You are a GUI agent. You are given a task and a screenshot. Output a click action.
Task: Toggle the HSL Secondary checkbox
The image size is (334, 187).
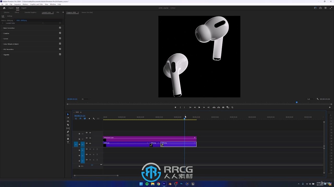pos(60,49)
